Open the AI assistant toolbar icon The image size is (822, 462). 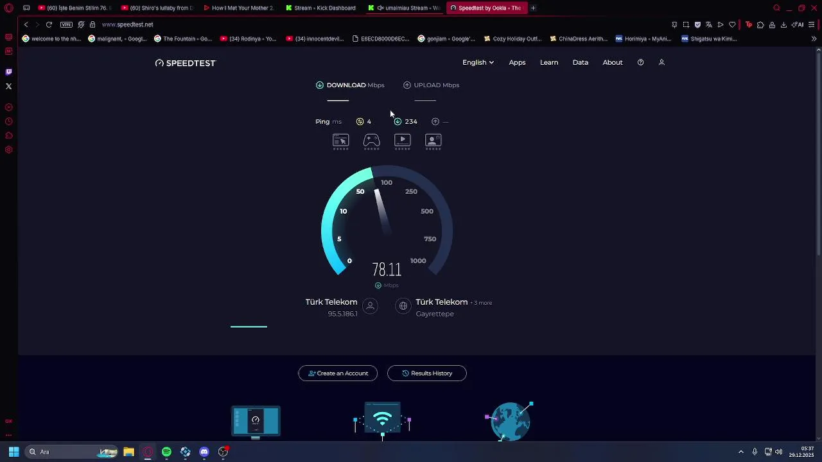[798, 24]
